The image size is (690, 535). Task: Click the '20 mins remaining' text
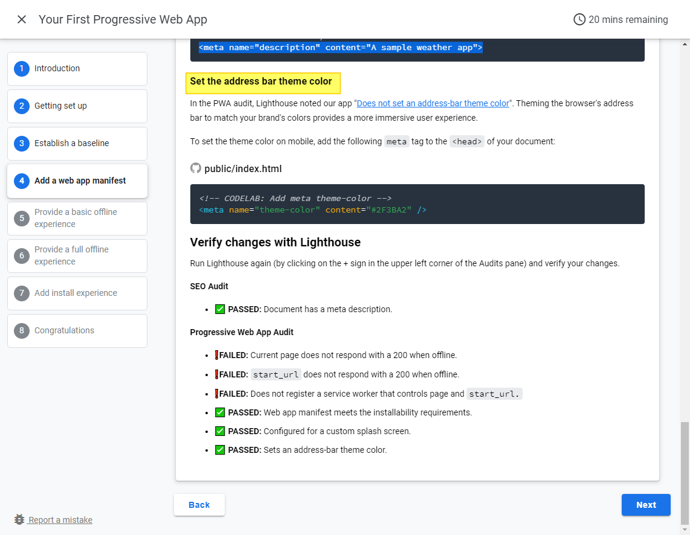click(x=628, y=19)
